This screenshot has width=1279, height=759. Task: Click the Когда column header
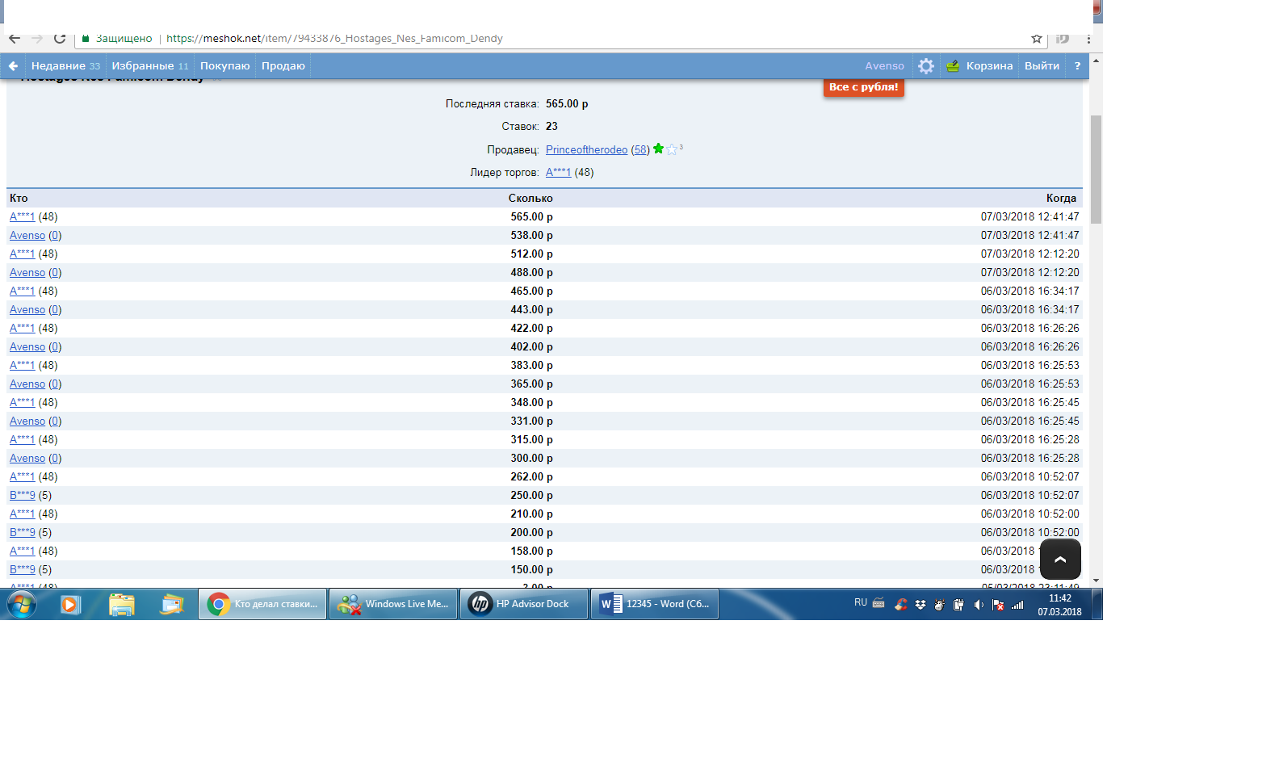tap(1061, 199)
